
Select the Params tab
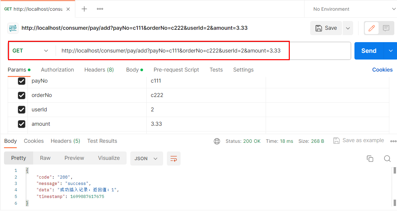click(19, 70)
